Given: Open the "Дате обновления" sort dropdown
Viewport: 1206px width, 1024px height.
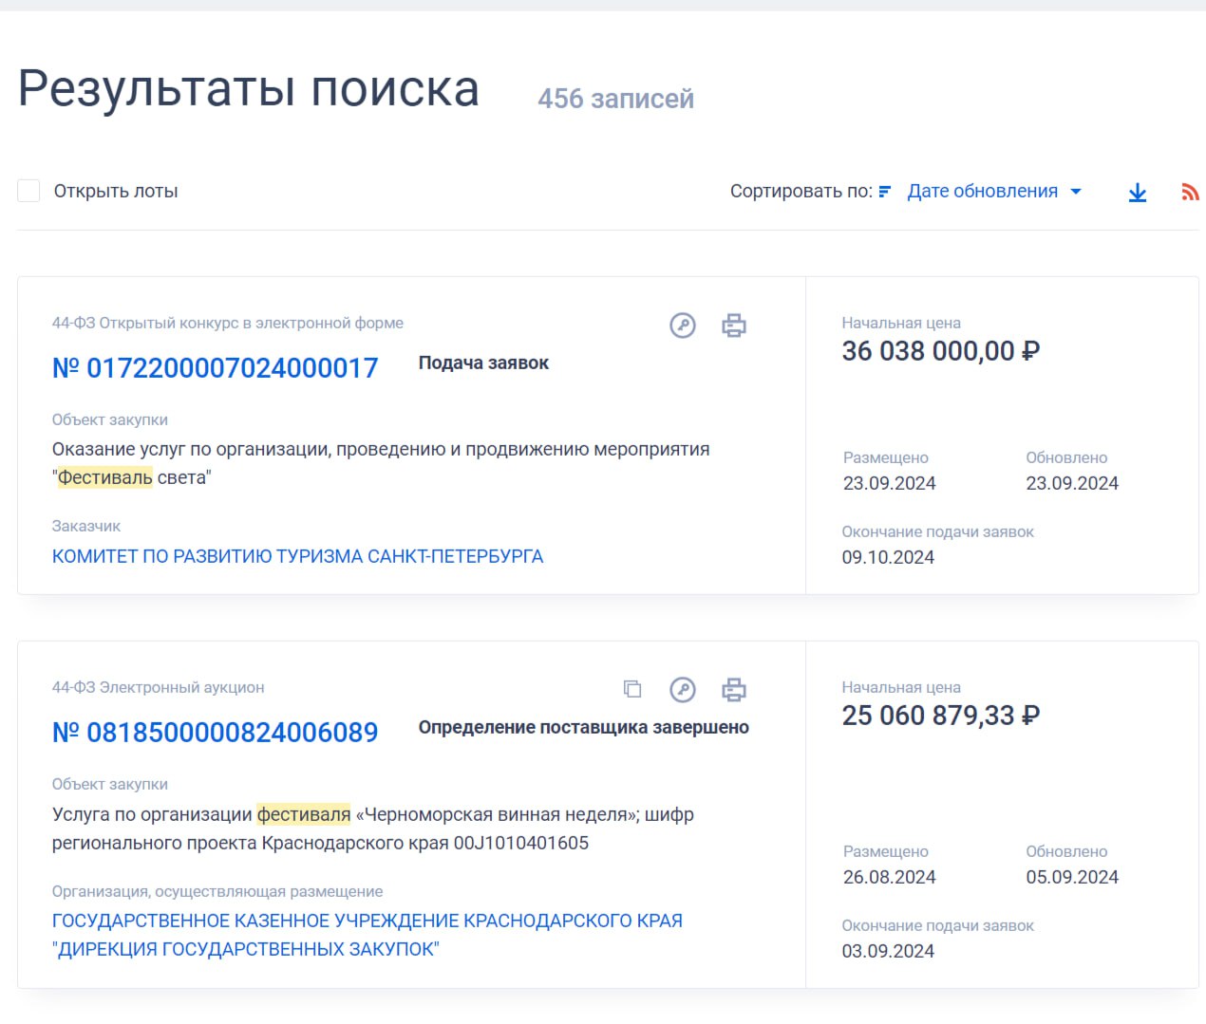Looking at the screenshot, I should coord(993,192).
